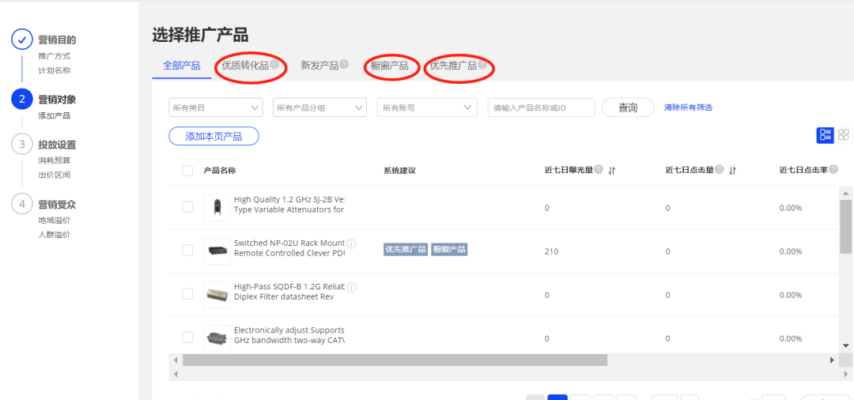Click help icon beside 近七日点击率 header

tap(834, 169)
